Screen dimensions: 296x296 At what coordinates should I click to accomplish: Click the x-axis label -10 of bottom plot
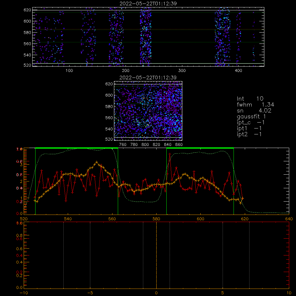click(24, 293)
